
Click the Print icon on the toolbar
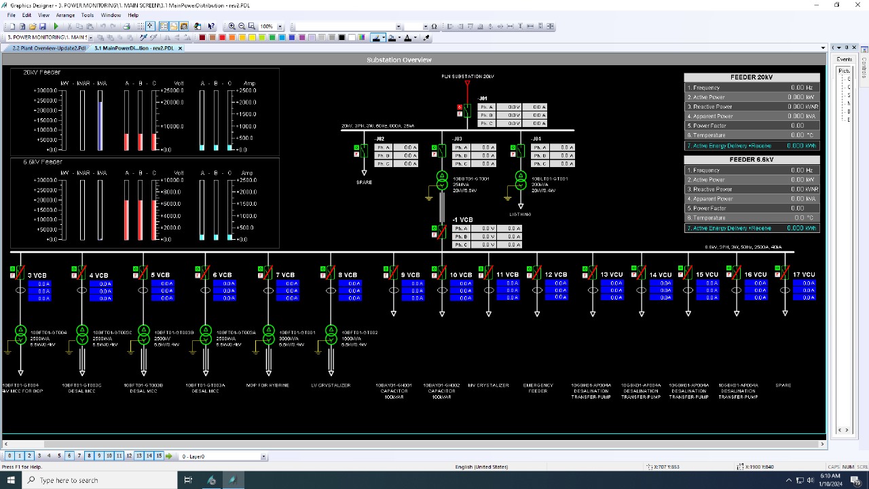(126, 26)
